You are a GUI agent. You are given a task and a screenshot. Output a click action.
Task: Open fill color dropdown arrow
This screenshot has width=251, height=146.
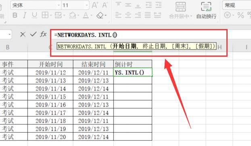tap(78, 15)
